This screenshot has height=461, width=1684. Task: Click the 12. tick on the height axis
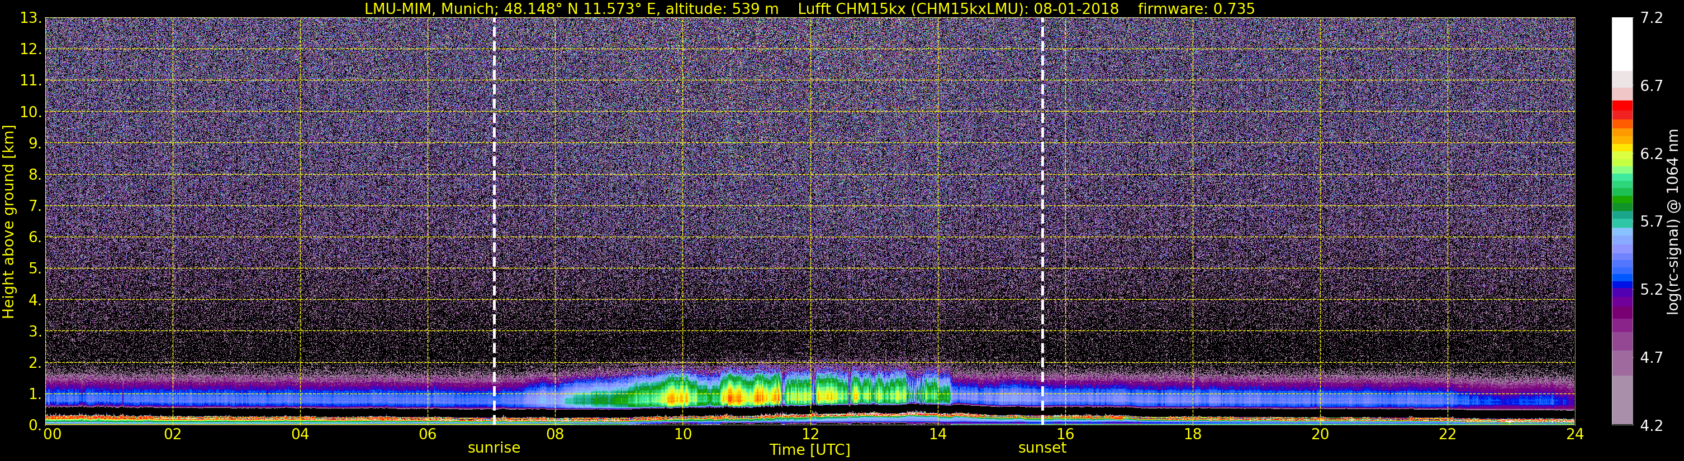tap(31, 50)
